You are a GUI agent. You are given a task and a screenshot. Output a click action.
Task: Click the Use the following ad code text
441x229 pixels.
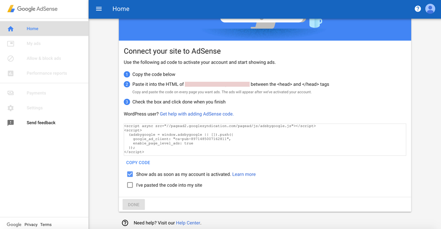200,62
